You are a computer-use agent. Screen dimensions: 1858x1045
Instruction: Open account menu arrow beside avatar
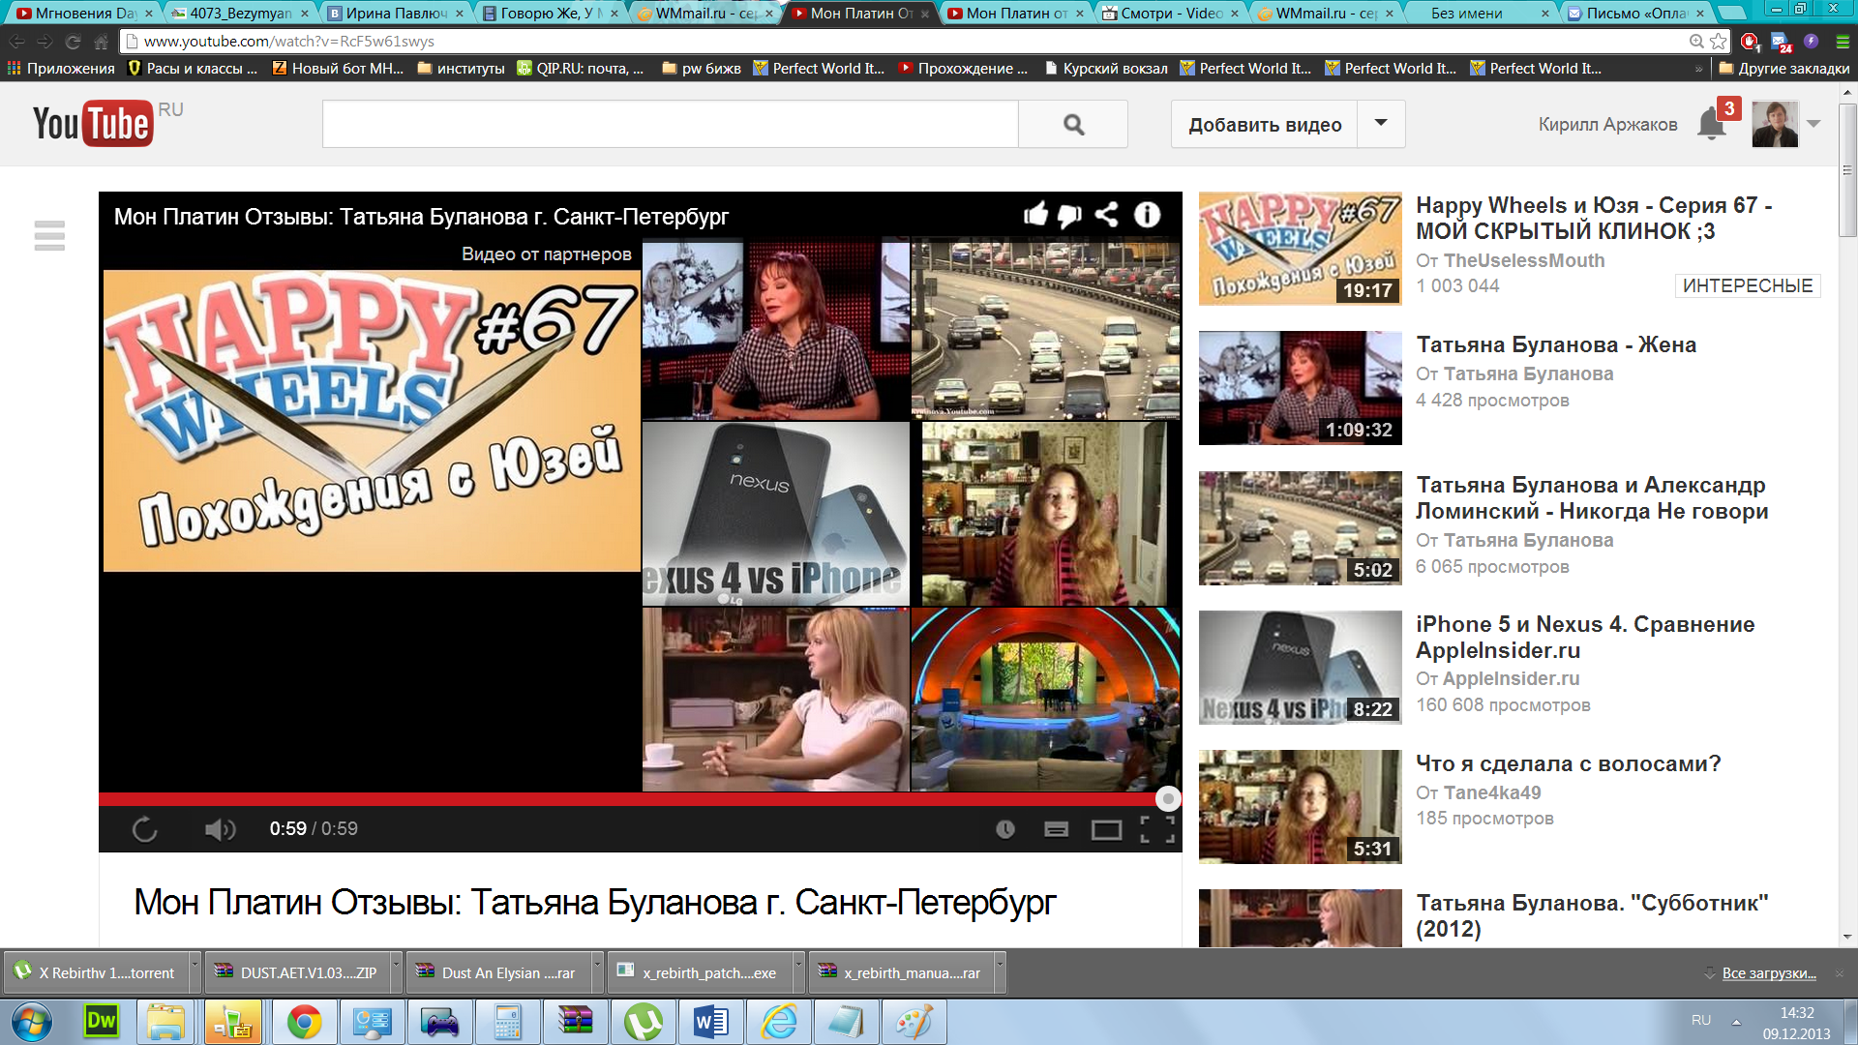[x=1813, y=124]
